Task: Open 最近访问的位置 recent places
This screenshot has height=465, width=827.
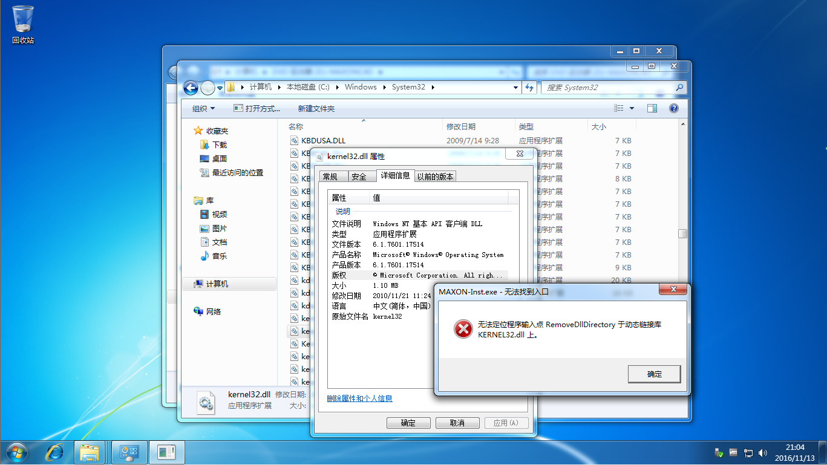Action: (231, 173)
